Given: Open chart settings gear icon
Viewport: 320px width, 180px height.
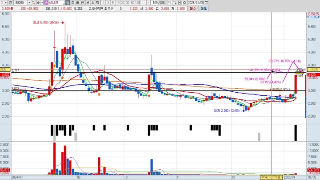Looking at the screenshot, I should click(184, 3).
